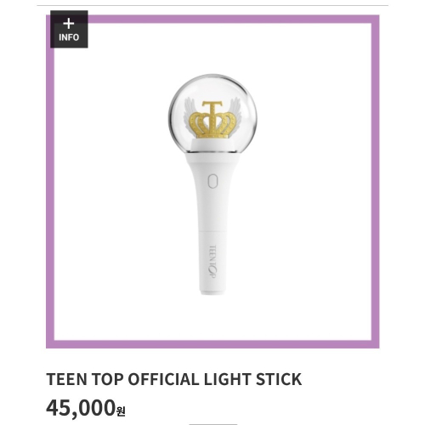Click the 원 currency symbol after price
The height and width of the screenshot is (425, 425).
tap(121, 411)
